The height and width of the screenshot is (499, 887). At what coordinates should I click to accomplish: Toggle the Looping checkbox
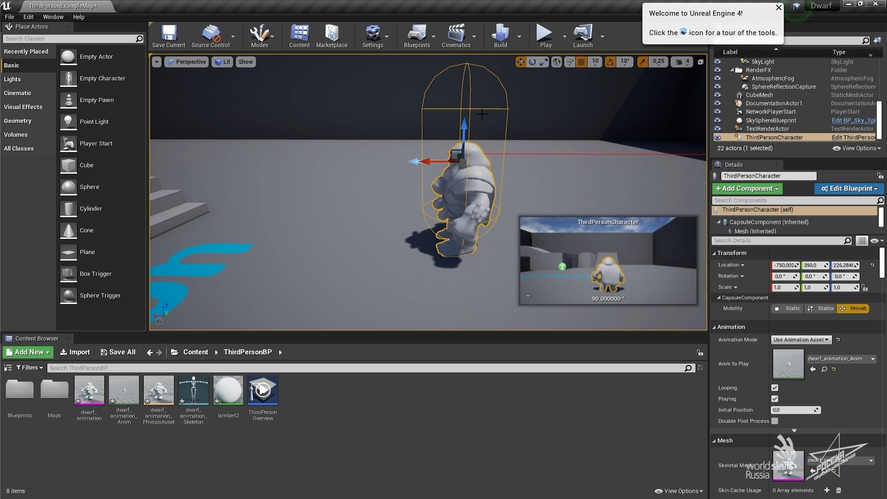pyautogui.click(x=775, y=388)
